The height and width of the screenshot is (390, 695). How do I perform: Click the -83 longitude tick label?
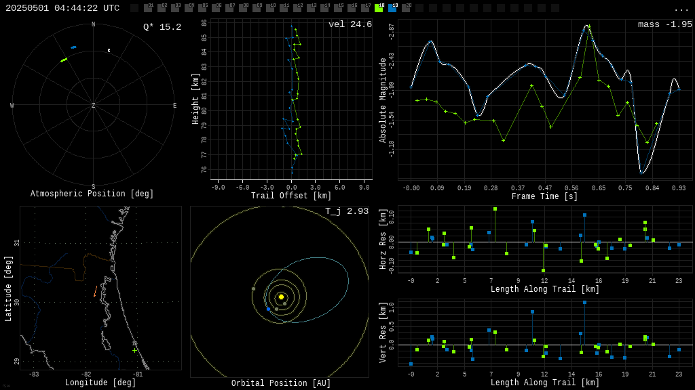point(34,374)
